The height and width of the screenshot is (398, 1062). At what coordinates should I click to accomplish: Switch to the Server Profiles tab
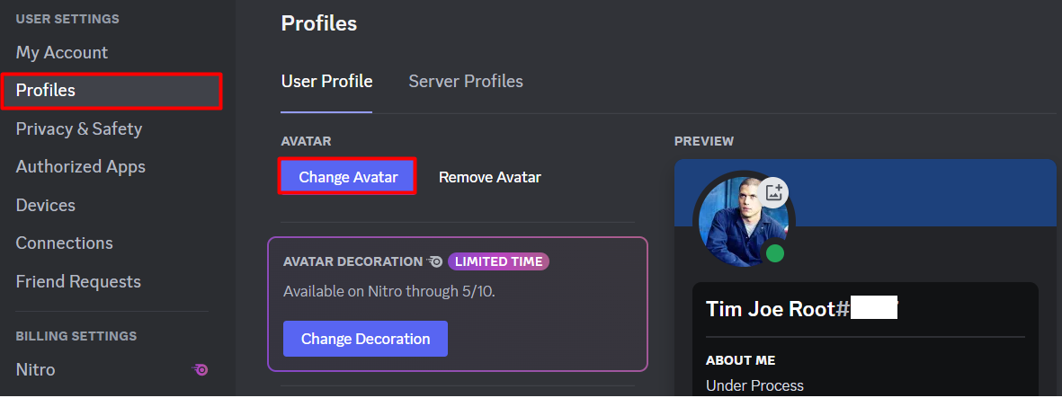tap(466, 82)
